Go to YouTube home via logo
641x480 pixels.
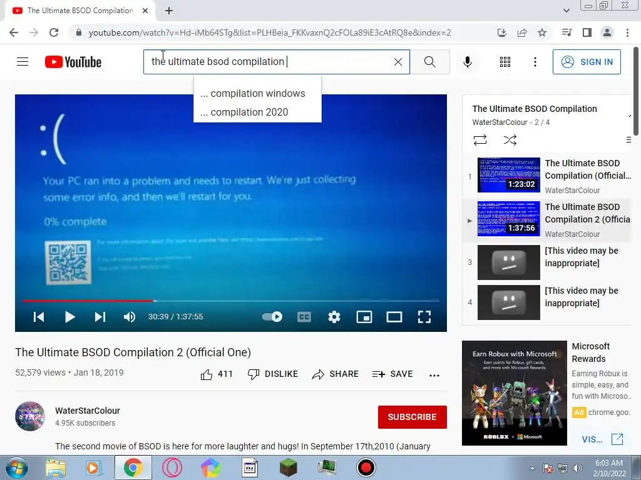click(x=73, y=62)
